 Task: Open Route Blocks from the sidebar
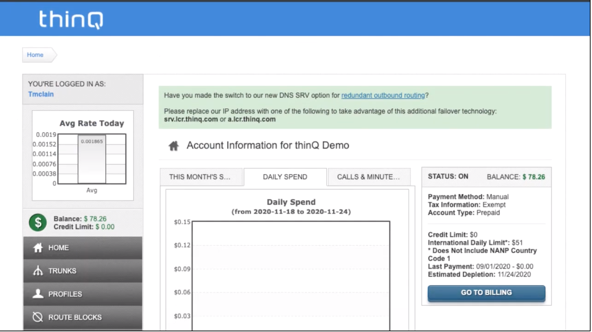(x=75, y=318)
